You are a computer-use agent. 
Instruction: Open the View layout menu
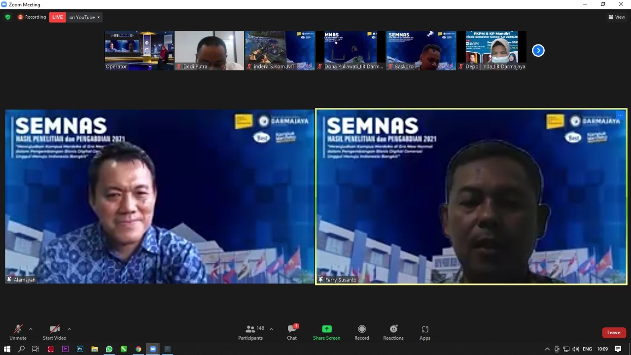click(x=617, y=17)
